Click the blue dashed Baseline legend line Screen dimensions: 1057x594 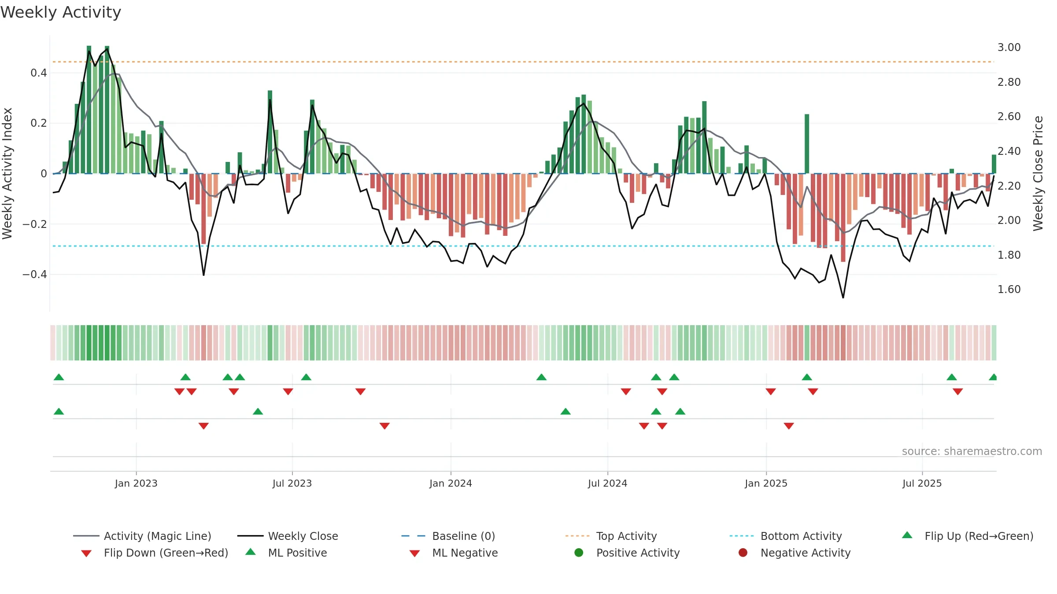[413, 536]
